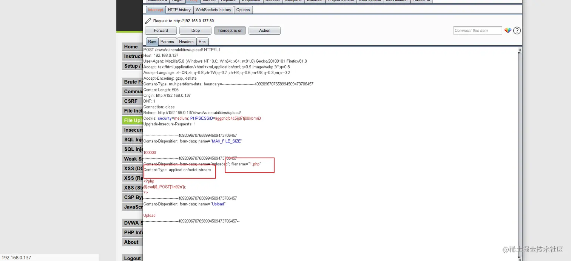Select highlighted File Upload menu item
Viewport: 571px width, 261px height.
tap(133, 120)
